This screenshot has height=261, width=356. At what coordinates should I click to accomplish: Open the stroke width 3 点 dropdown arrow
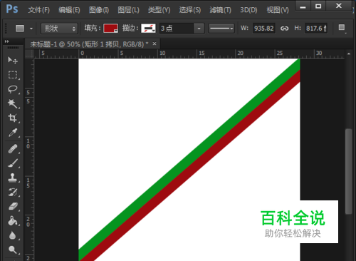199,29
